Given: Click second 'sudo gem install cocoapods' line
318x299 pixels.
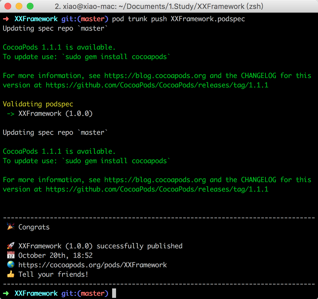Looking at the screenshot, I should pos(86,161).
